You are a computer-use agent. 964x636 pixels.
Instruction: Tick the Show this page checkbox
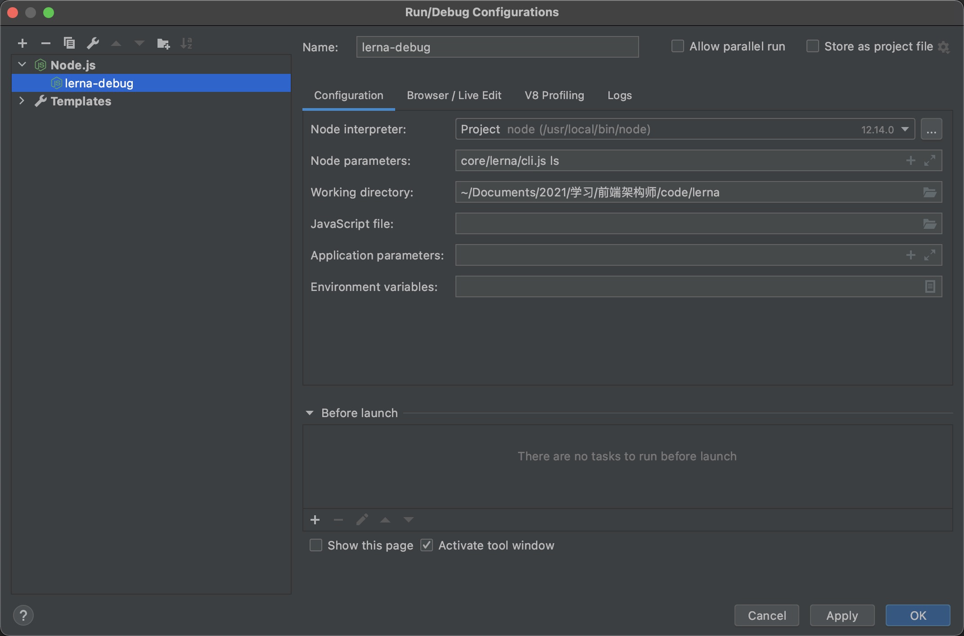pos(316,545)
